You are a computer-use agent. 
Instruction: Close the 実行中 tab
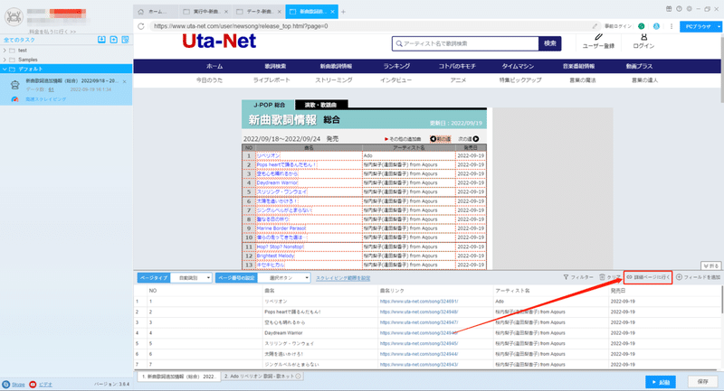coord(225,12)
